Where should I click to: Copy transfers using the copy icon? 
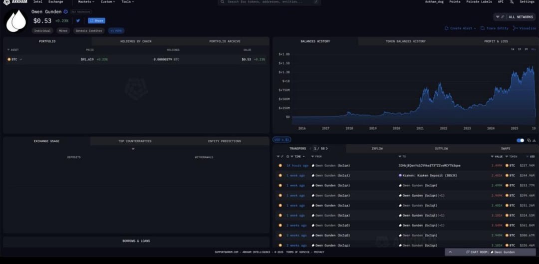529,140
